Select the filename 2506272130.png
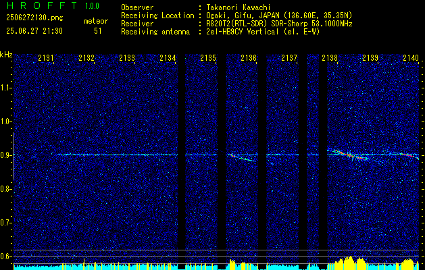Screen dimensions: 425x270 tap(34, 18)
